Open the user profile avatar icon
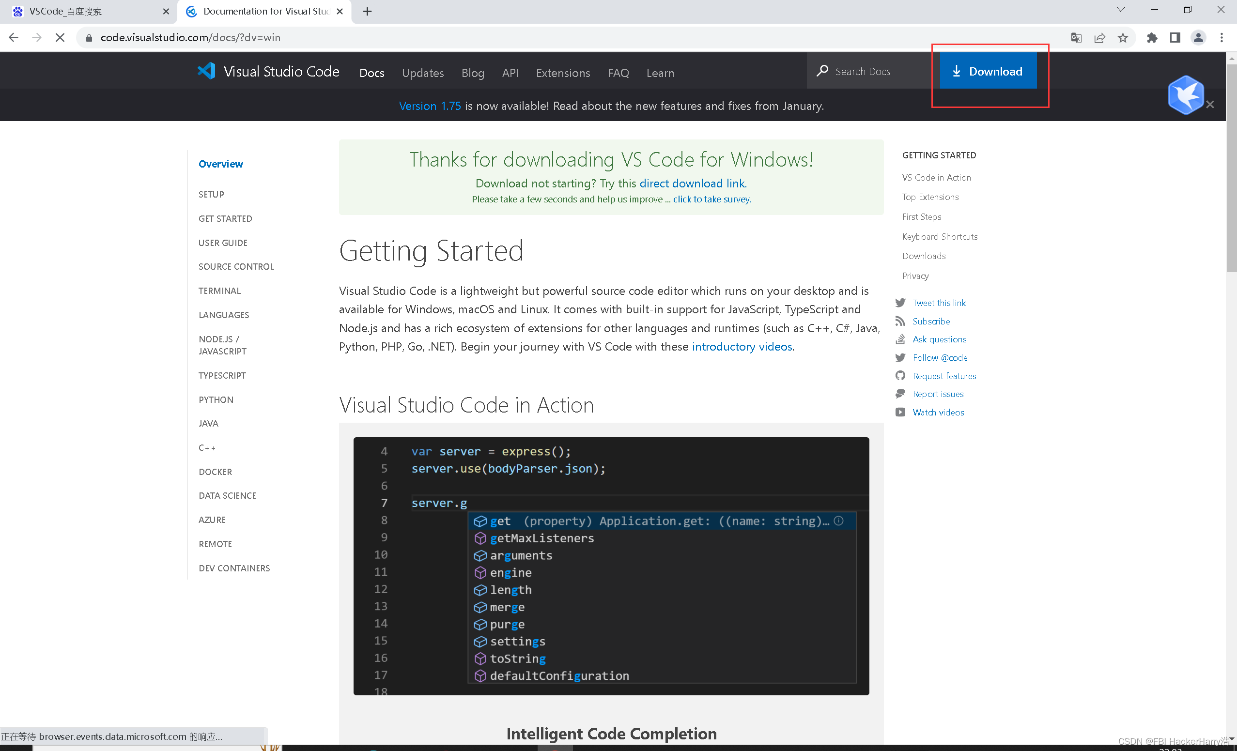Image resolution: width=1237 pixels, height=751 pixels. click(x=1198, y=38)
